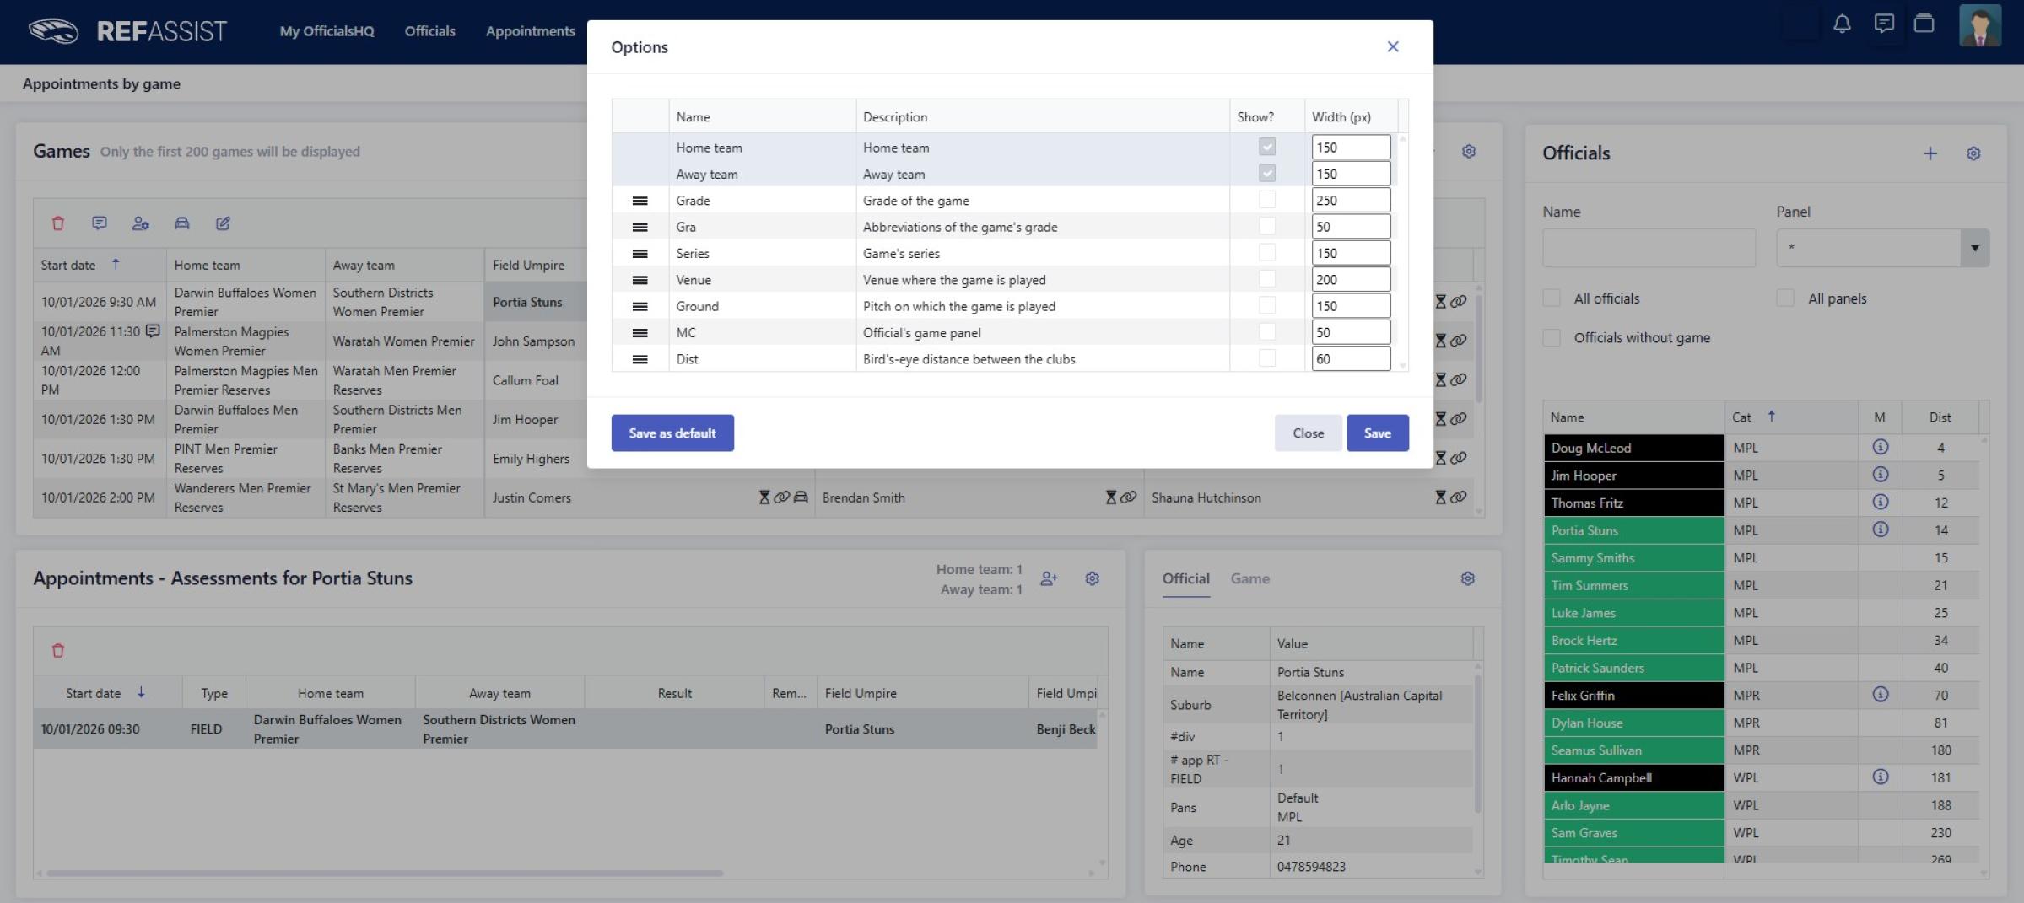Image resolution: width=2024 pixels, height=903 pixels.
Task: Enable Show checkbox for Grade column
Action: pos(1266,200)
